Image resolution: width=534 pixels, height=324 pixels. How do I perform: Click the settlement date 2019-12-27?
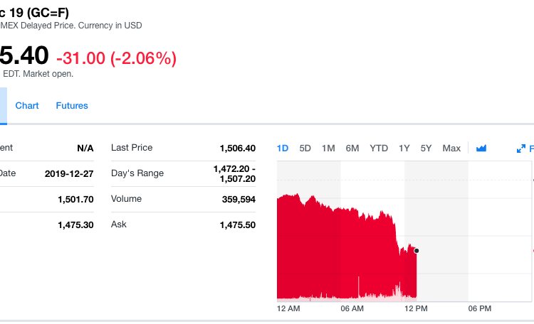pos(69,173)
